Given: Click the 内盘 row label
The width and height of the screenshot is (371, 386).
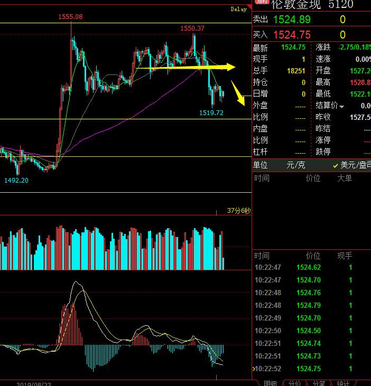Looking at the screenshot, I should (260, 128).
